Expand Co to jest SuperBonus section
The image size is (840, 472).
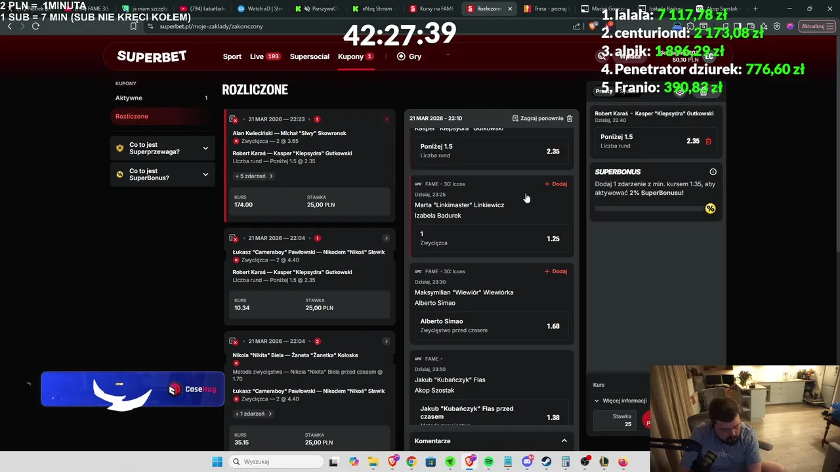(205, 174)
